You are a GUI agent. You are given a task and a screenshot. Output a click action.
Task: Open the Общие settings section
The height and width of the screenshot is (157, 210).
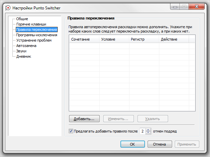click(22, 19)
